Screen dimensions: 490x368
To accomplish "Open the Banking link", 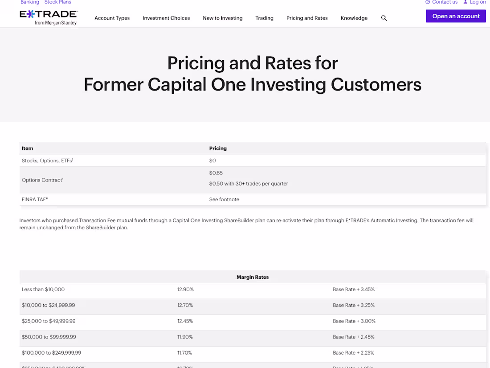I will (x=29, y=2).
